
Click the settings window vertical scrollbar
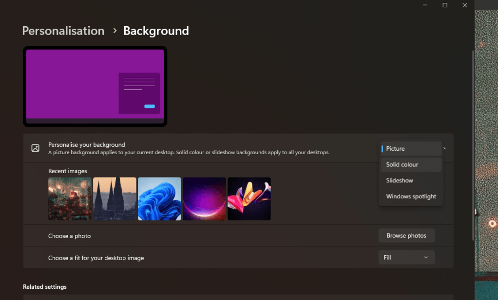(x=473, y=146)
